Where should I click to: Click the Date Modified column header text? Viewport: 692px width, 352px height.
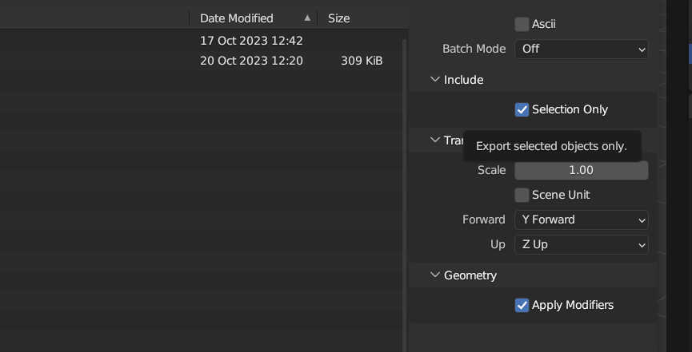click(x=236, y=18)
